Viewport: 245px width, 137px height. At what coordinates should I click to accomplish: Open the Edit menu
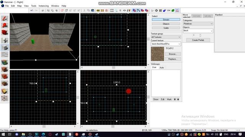[13, 6]
